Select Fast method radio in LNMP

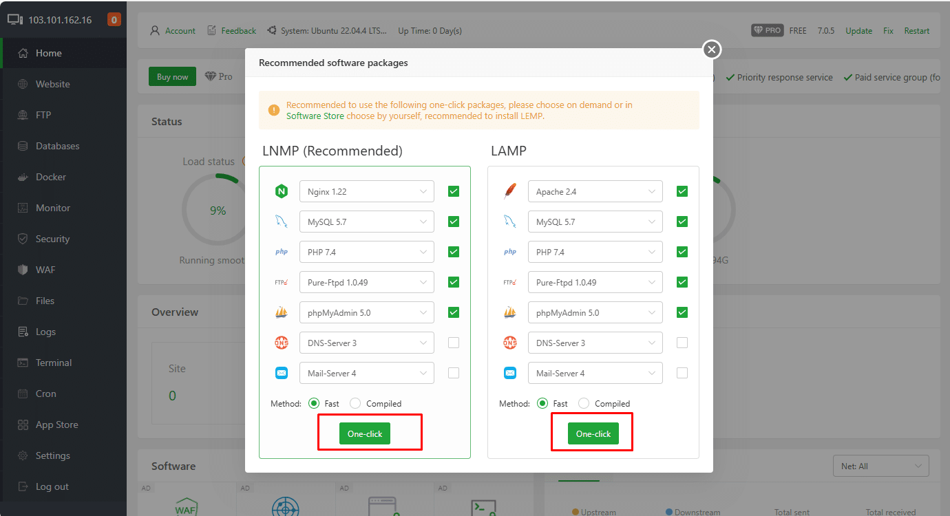314,403
